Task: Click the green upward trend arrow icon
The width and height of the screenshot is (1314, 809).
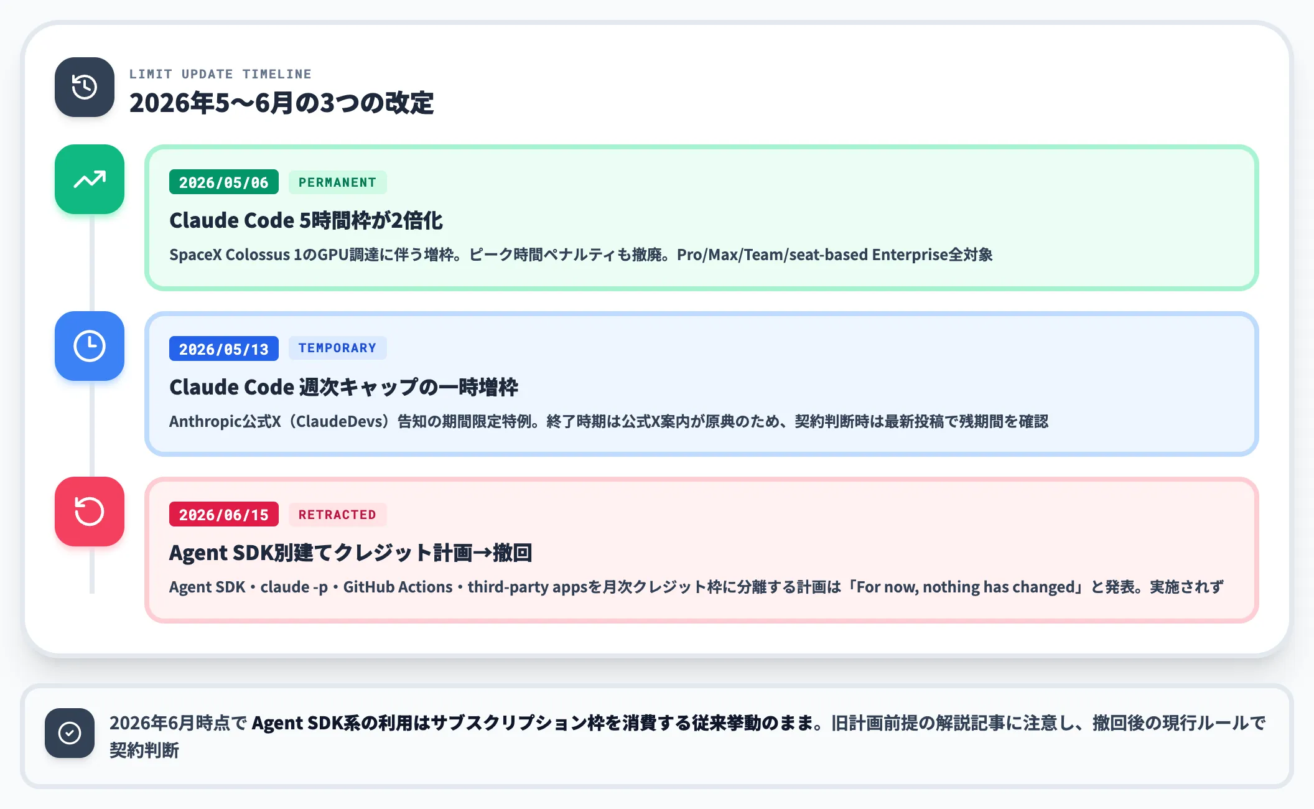Action: tap(90, 179)
